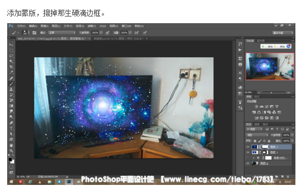Select the Brush tool in toolbox
This screenshot has height=188, width=299.
point(11,84)
